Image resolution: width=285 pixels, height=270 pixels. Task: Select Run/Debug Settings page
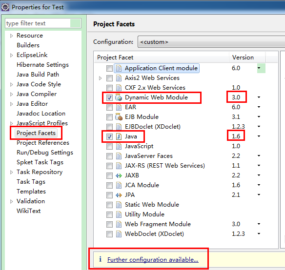[x=45, y=153]
